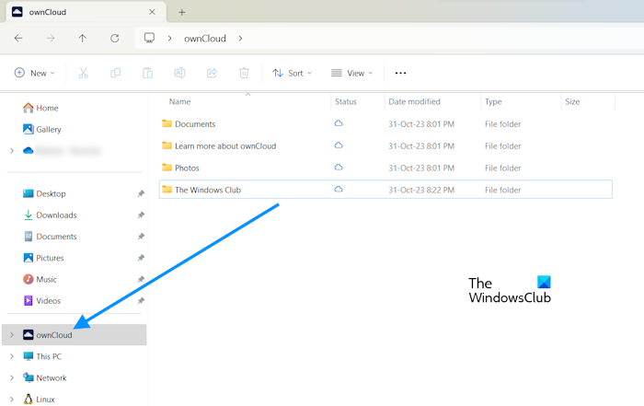Click the Delete trash can icon
The width and height of the screenshot is (644, 406).
244,73
